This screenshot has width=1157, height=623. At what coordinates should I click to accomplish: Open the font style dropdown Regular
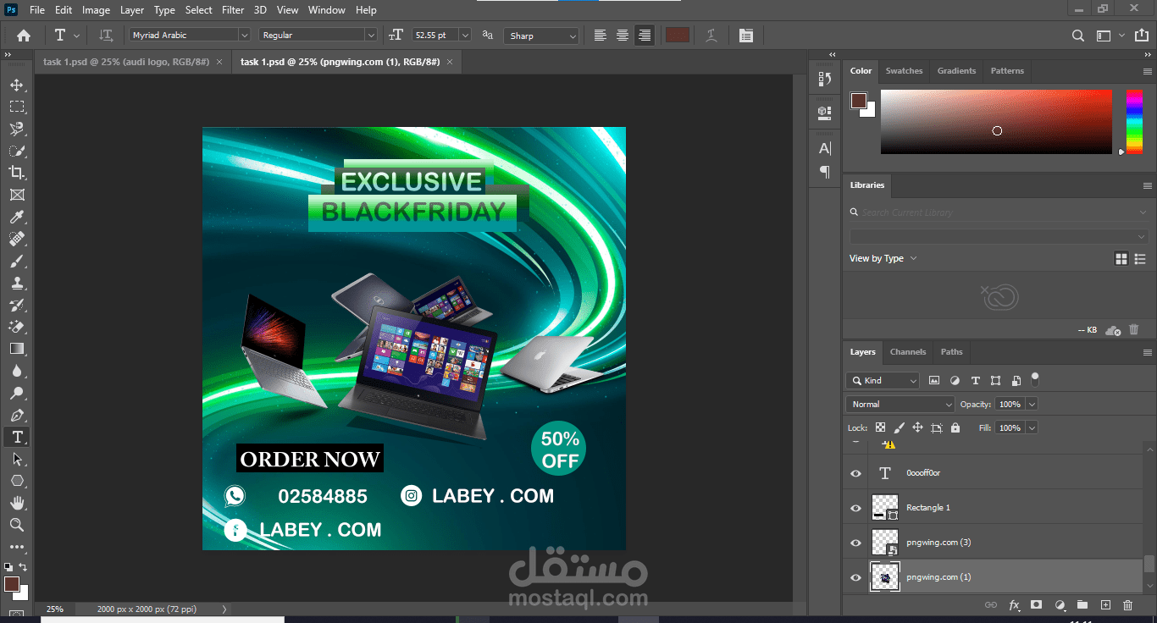tap(318, 36)
